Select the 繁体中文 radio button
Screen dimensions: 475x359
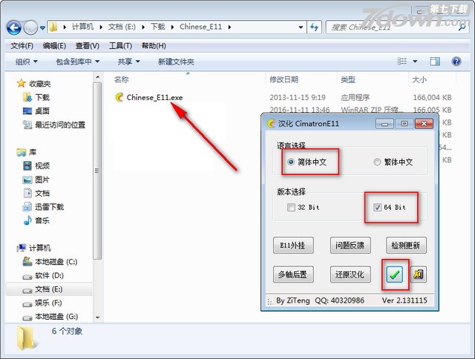393,162
